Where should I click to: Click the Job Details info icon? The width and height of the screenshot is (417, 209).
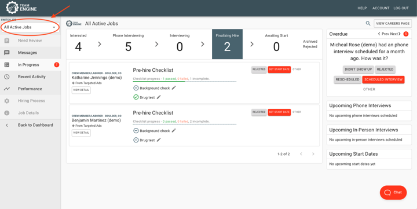click(7, 113)
